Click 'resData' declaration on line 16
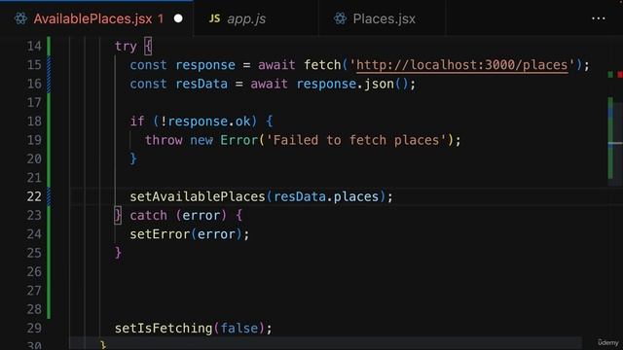Viewport: 623px width, 350px height. click(202, 84)
